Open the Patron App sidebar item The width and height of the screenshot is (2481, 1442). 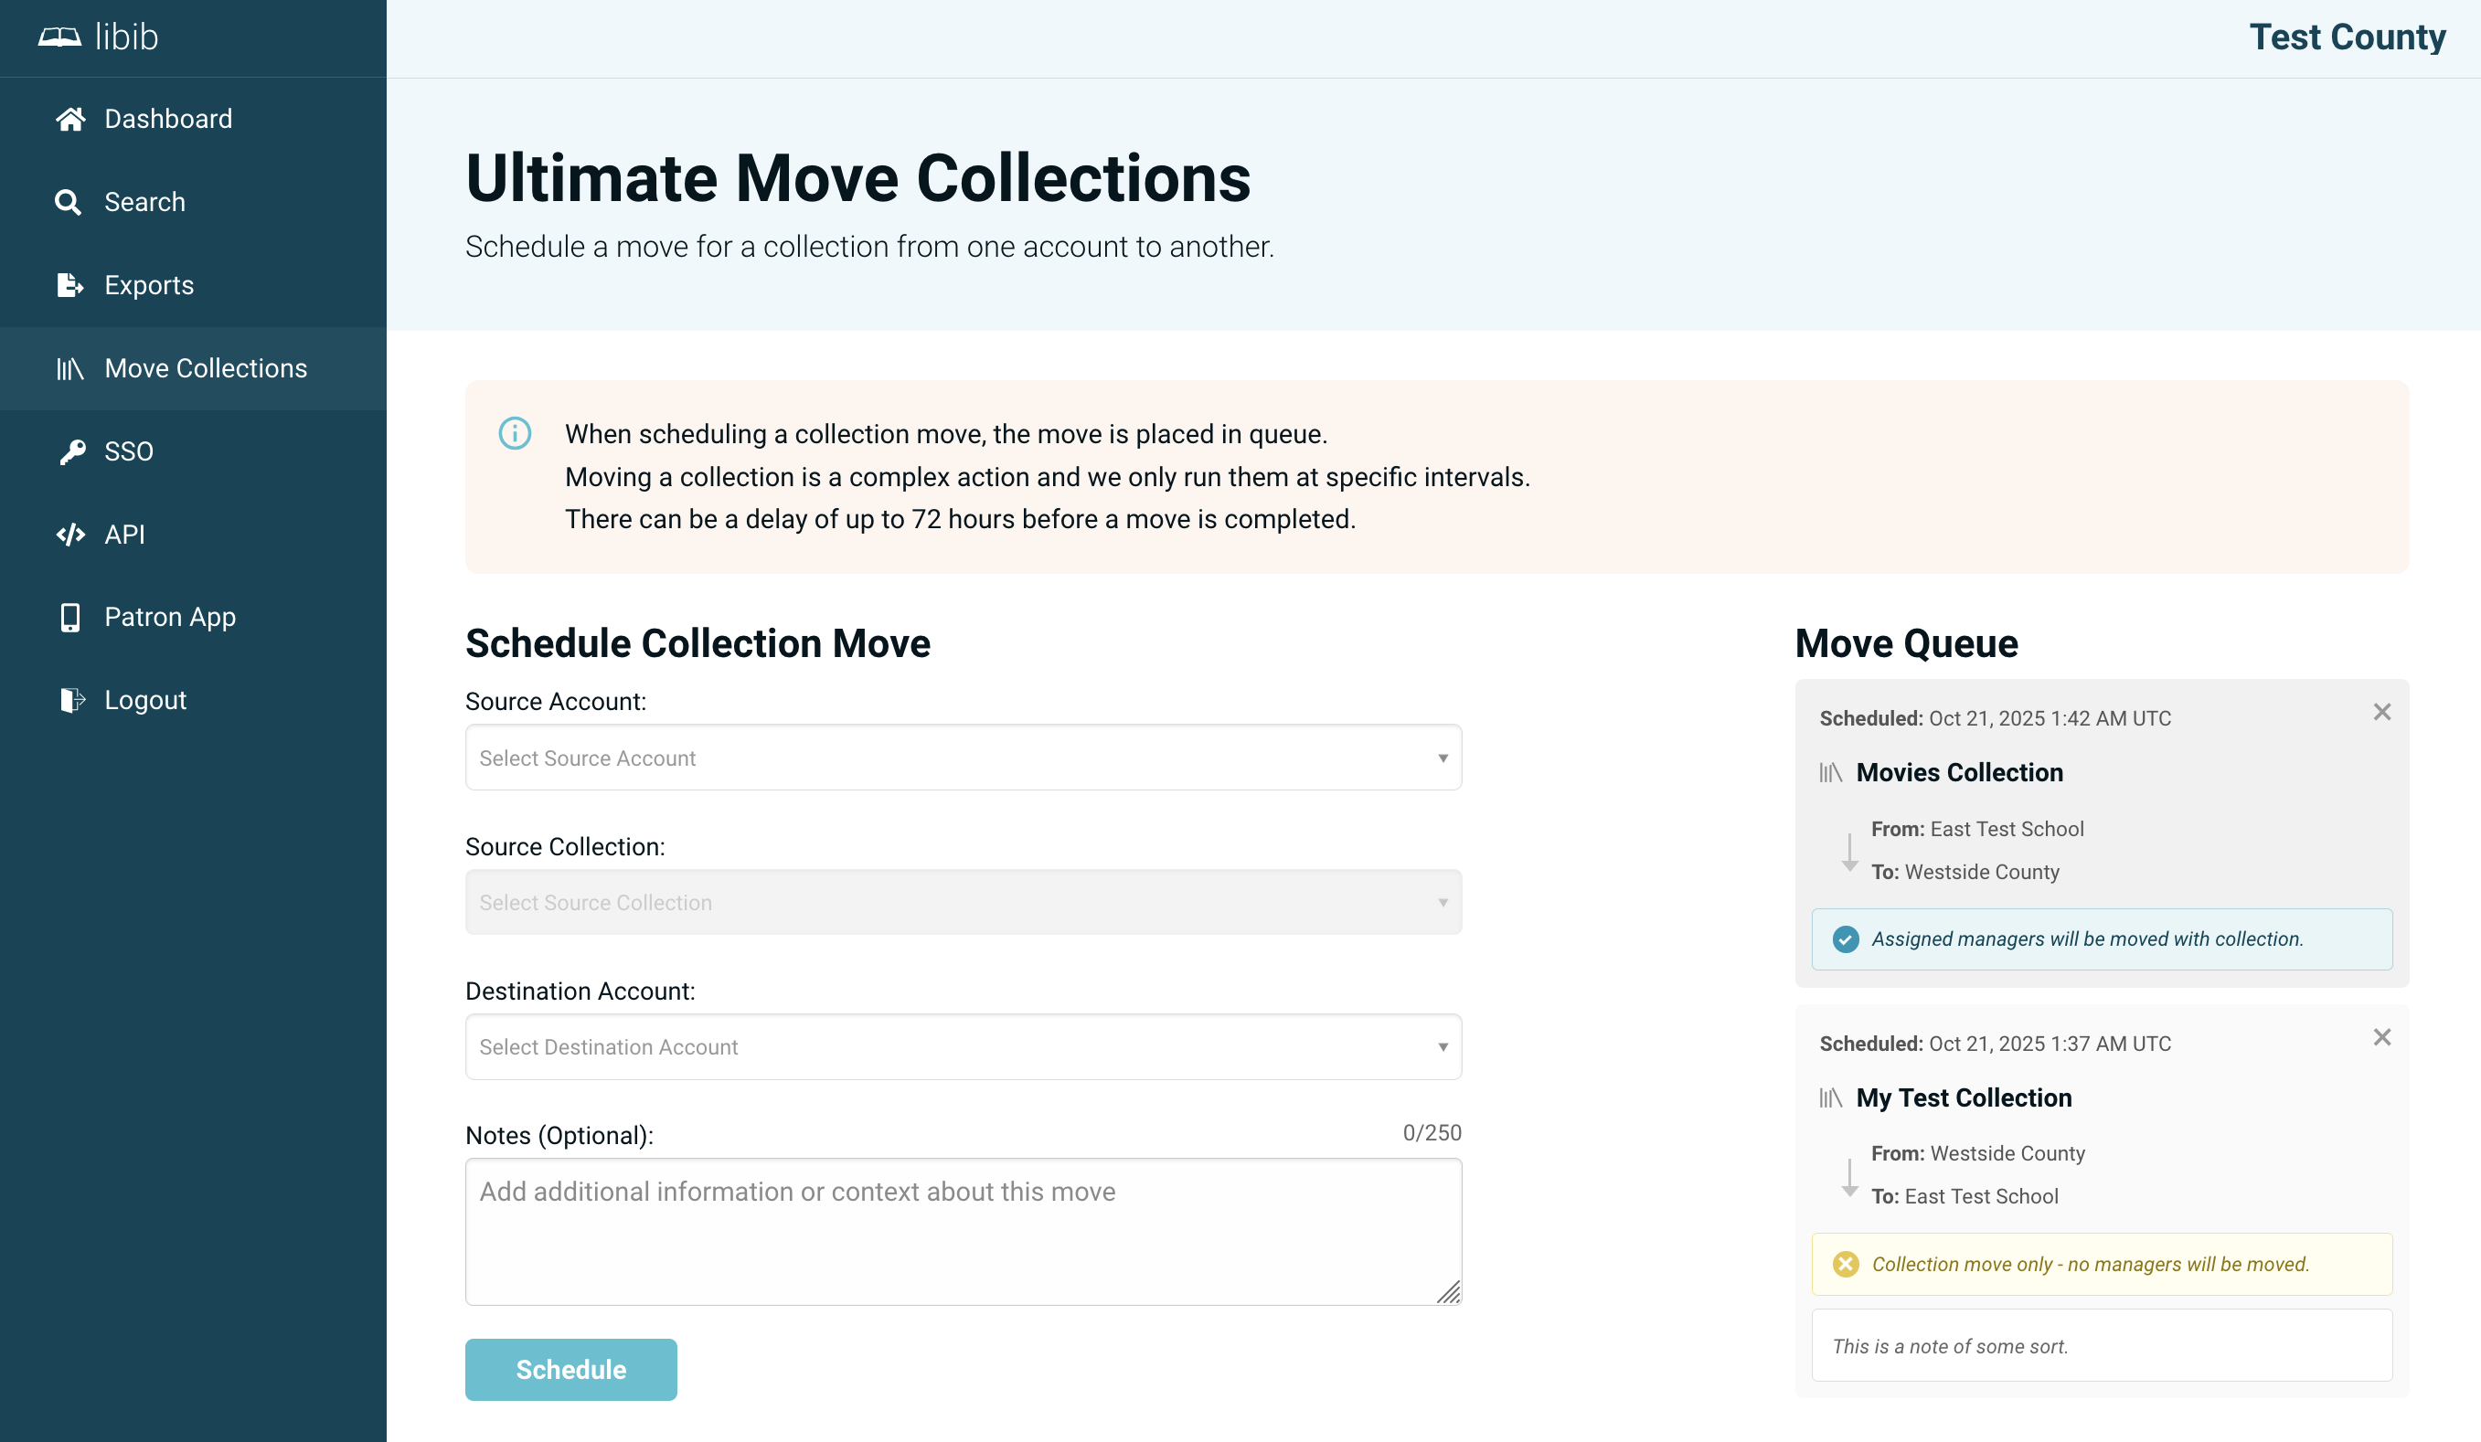click(x=193, y=617)
